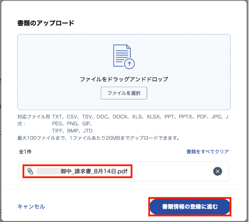The height and width of the screenshot is (222, 249).
Task: Click the ファイルを選択 button
Action: click(124, 93)
